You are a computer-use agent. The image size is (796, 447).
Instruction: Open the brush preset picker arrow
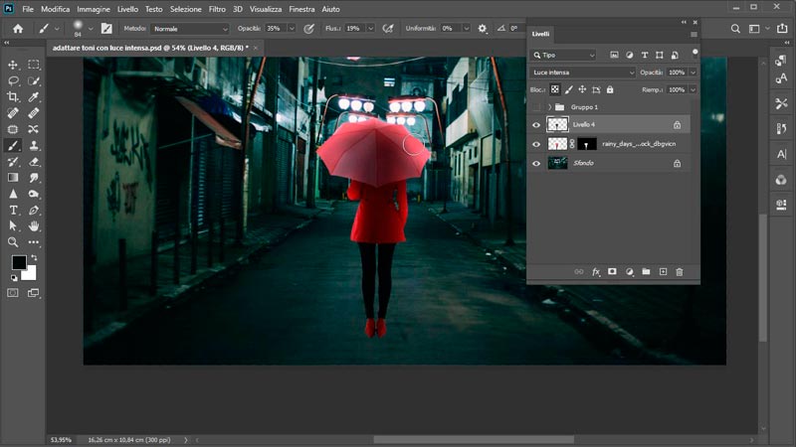91,29
